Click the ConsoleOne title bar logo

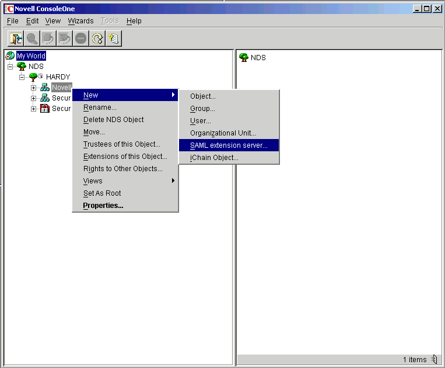[x=9, y=9]
